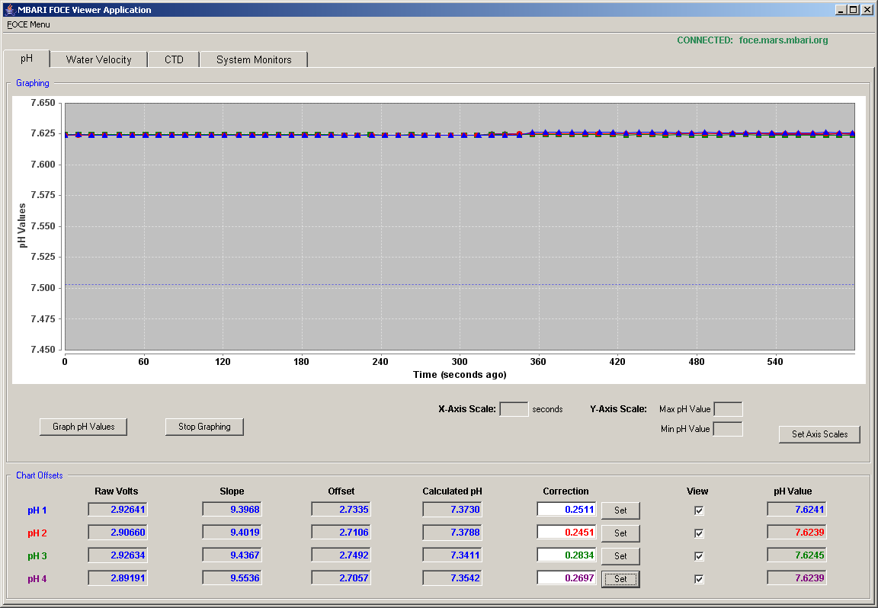
Task: Open the System Monitors tab
Action: coord(254,60)
